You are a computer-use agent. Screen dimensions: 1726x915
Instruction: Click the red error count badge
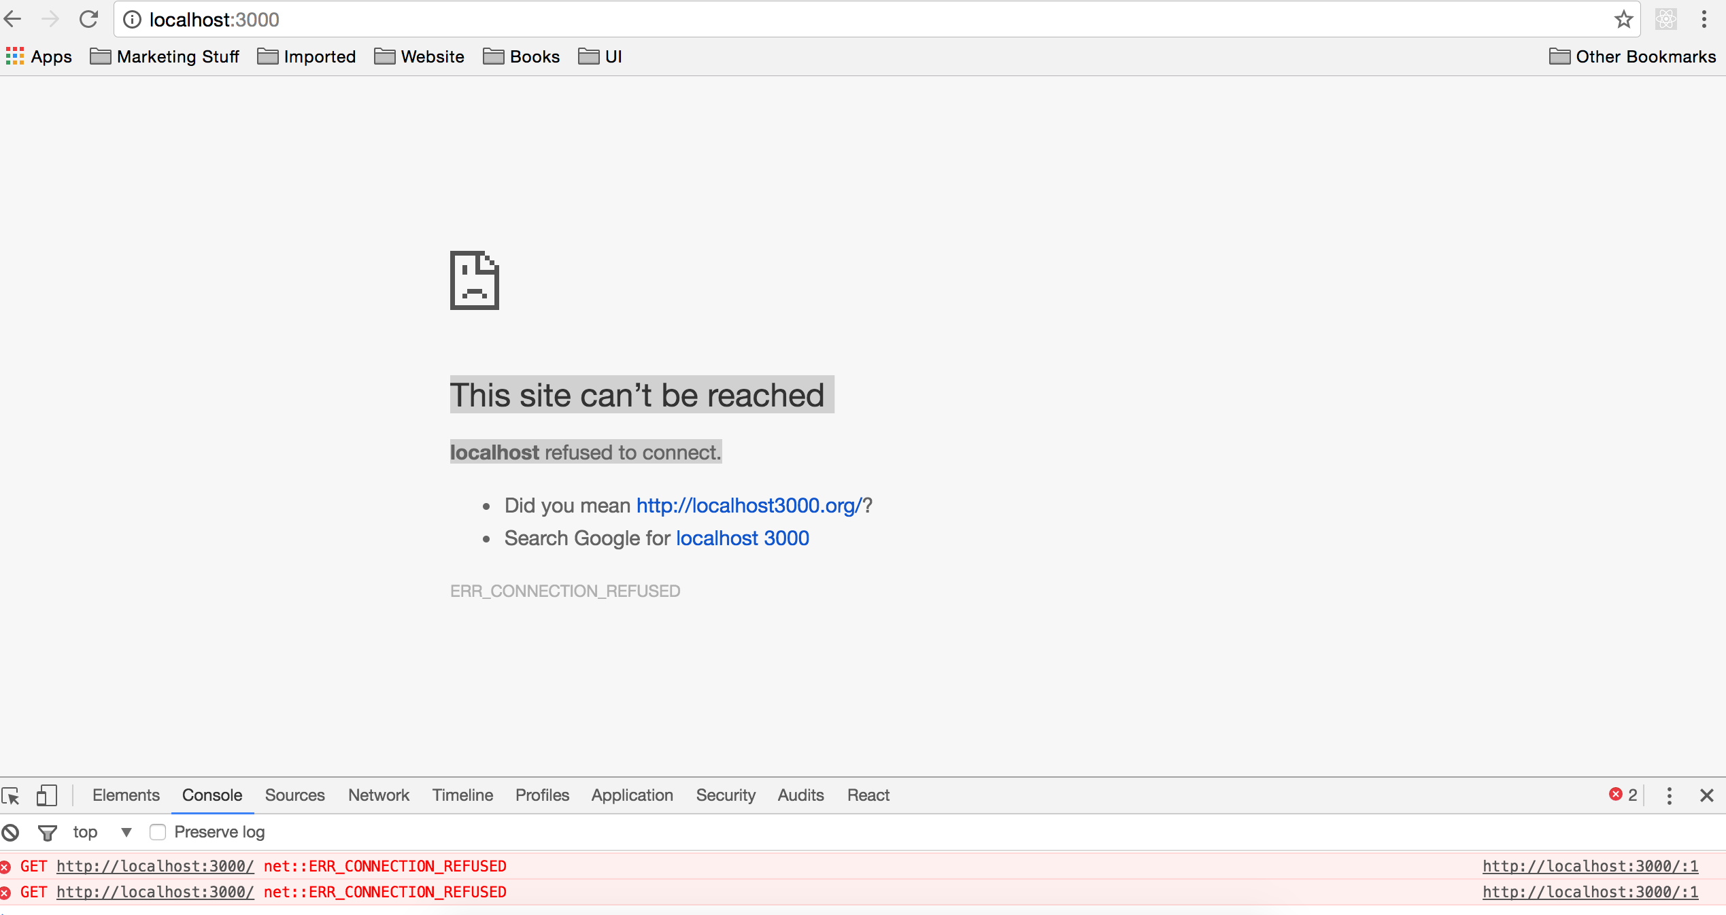pyautogui.click(x=1623, y=795)
